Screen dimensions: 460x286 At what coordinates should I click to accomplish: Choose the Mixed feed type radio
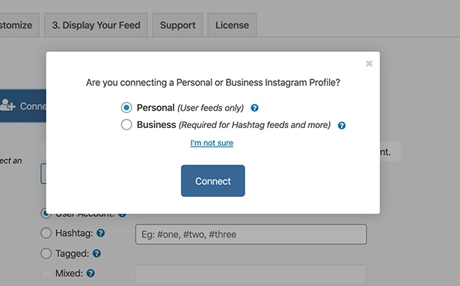(x=46, y=273)
